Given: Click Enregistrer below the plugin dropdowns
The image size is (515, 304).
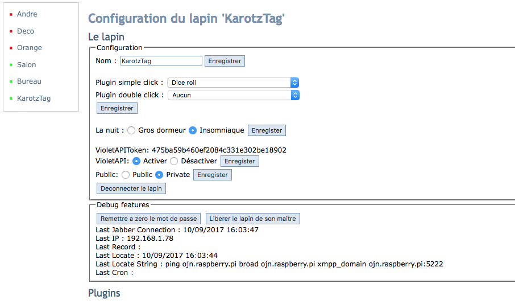Looking at the screenshot, I should (x=117, y=108).
